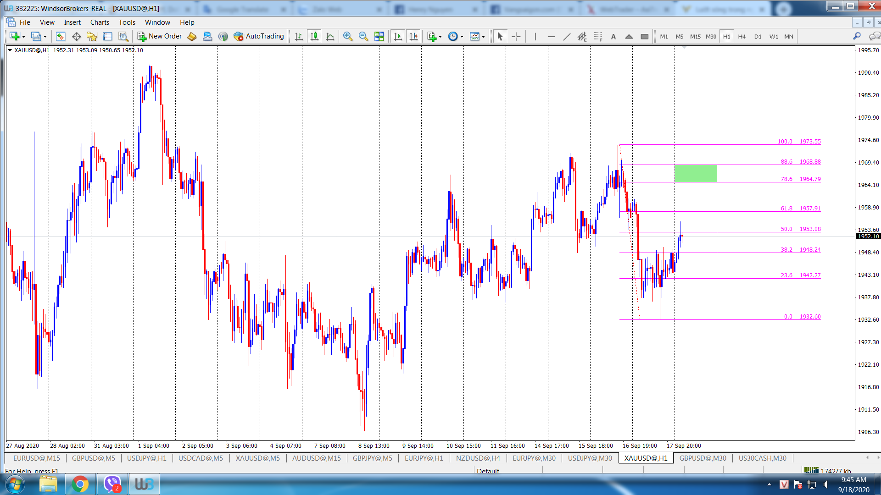Open Viber from the taskbar

[112, 484]
